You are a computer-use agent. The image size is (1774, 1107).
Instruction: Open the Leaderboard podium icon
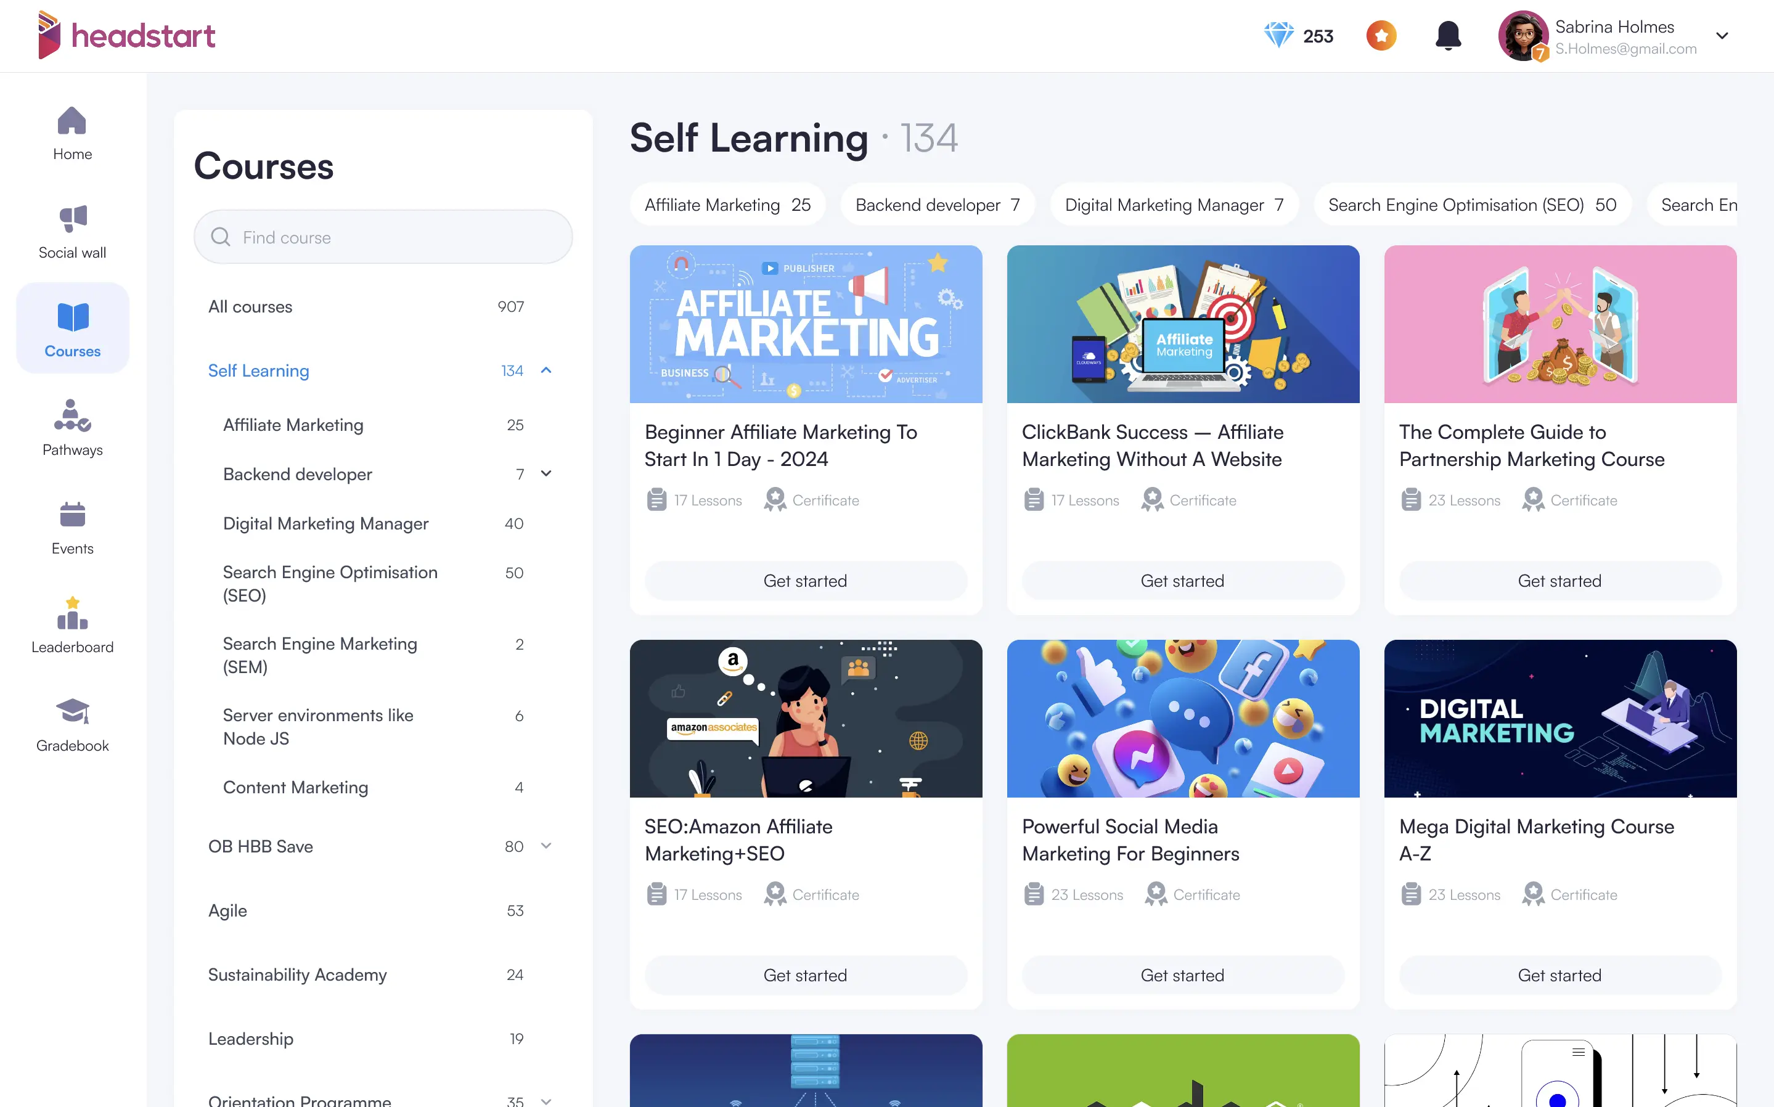tap(73, 613)
